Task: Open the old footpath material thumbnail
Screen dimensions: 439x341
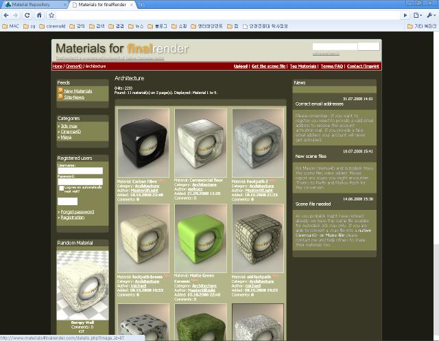Action: (x=258, y=239)
